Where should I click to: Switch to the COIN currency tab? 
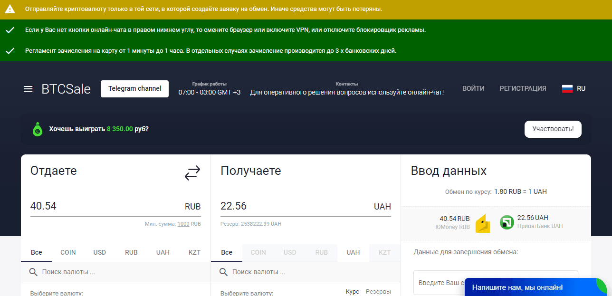pos(67,252)
